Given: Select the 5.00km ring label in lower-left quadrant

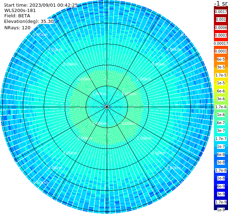Looking at the screenshot, I should click(x=40, y=183).
